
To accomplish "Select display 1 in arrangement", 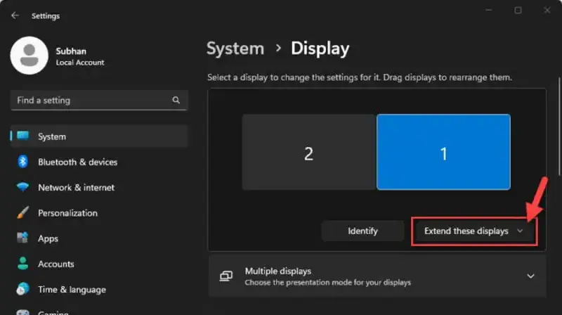I will tap(443, 152).
